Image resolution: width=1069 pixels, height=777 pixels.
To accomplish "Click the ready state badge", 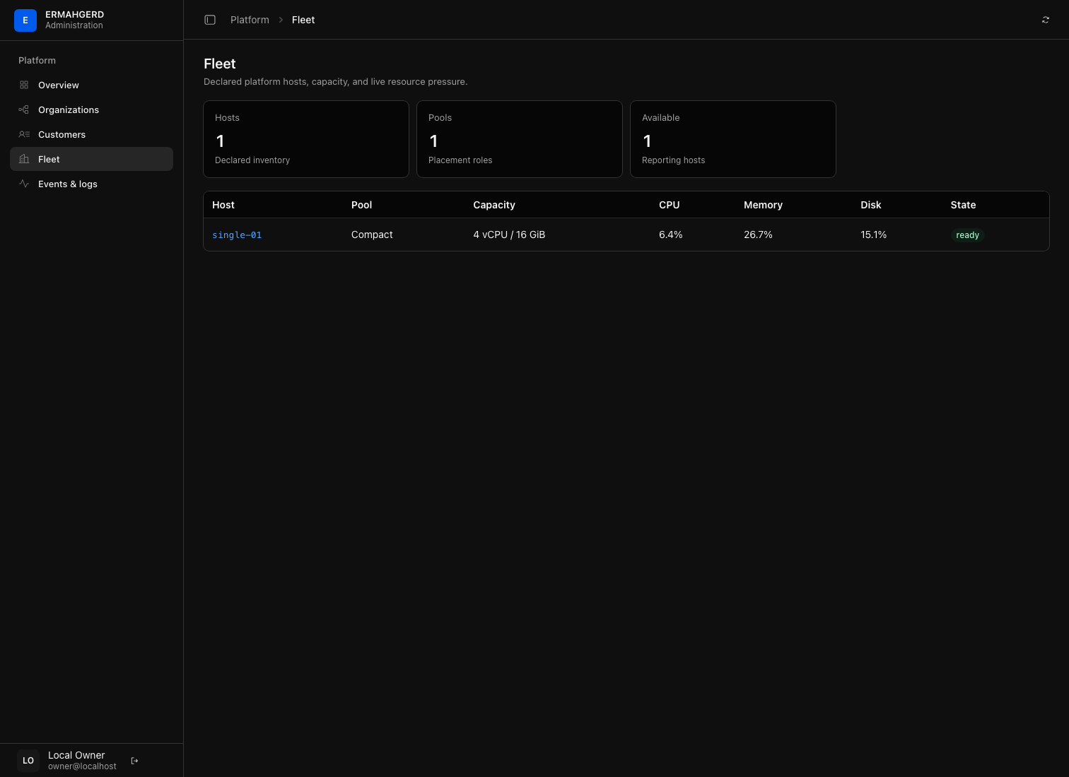I will point(967,235).
